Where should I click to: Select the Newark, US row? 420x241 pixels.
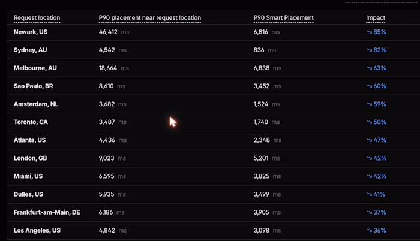[x=213, y=32]
